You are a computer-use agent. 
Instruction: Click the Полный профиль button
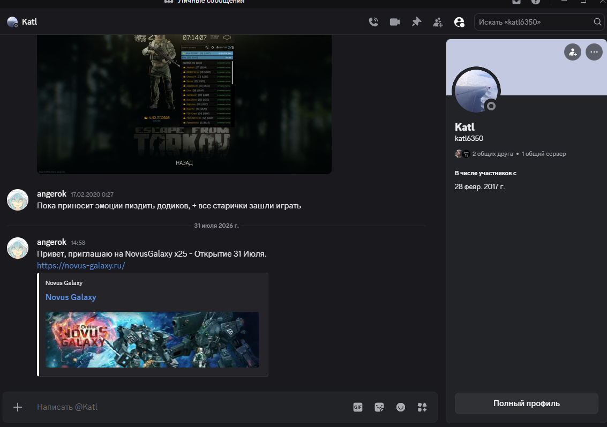pos(527,403)
